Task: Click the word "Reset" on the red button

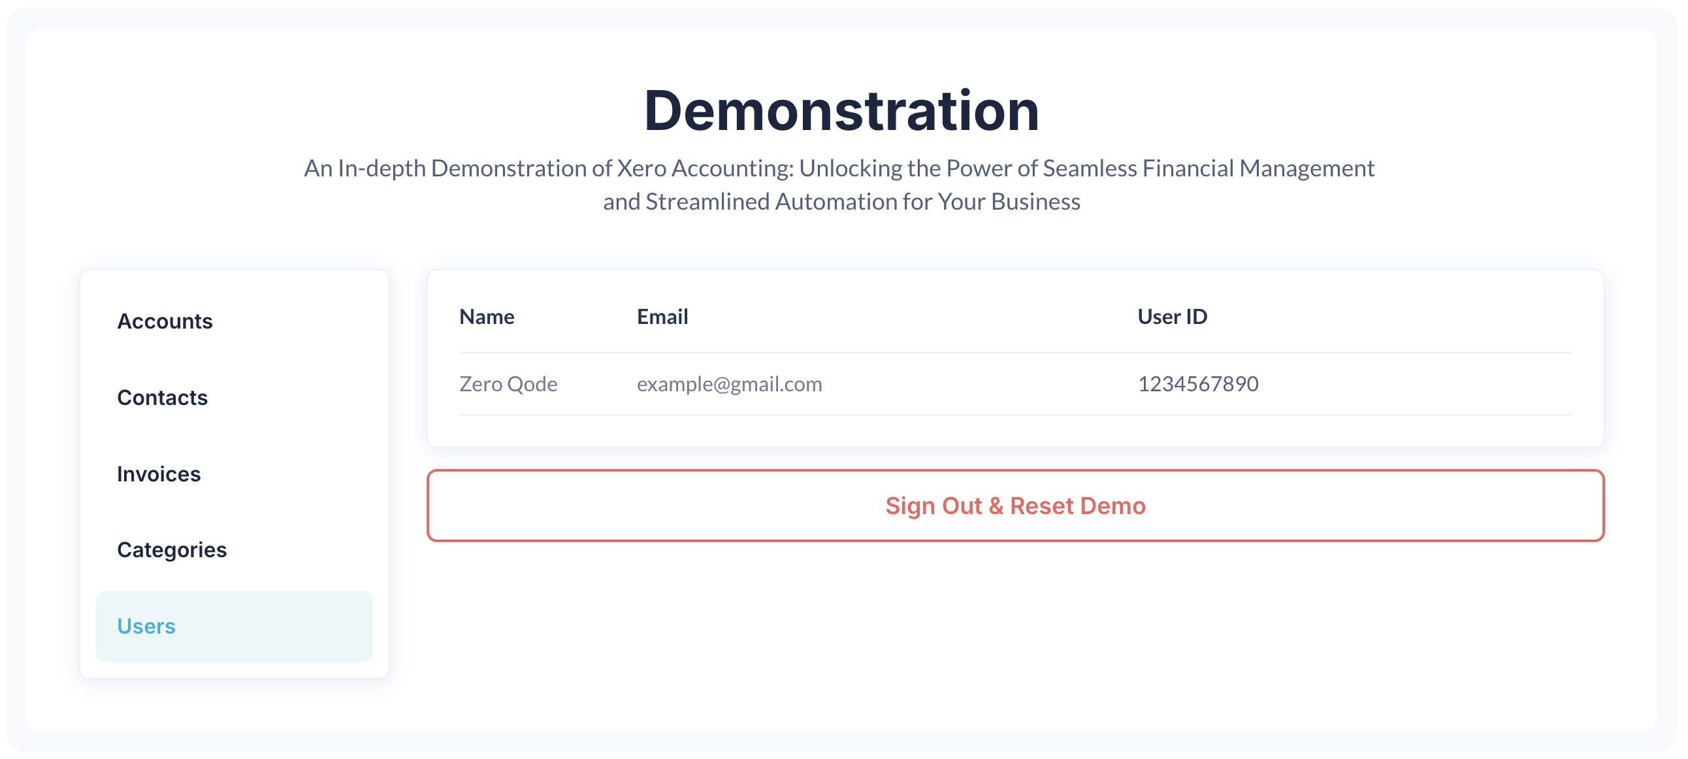Action: [1042, 506]
